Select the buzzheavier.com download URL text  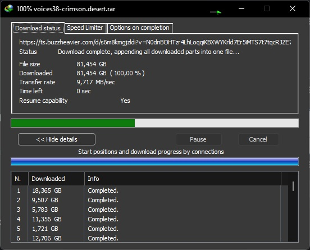pos(155,42)
